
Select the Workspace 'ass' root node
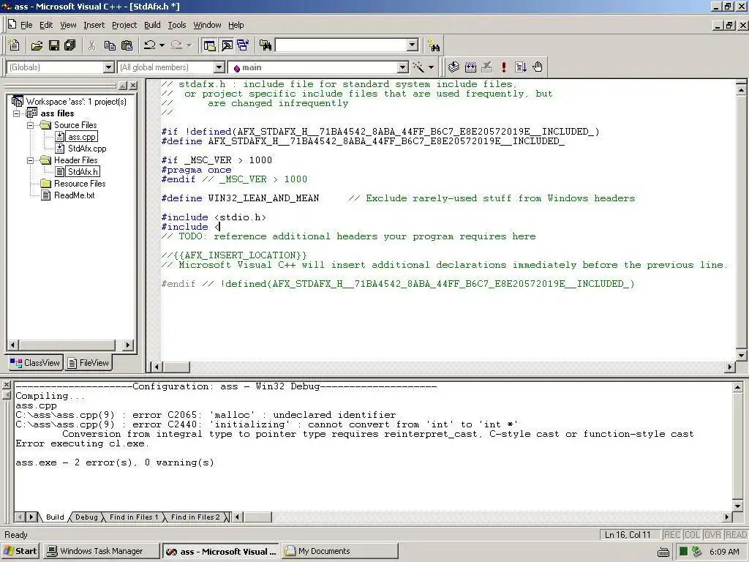tap(76, 102)
